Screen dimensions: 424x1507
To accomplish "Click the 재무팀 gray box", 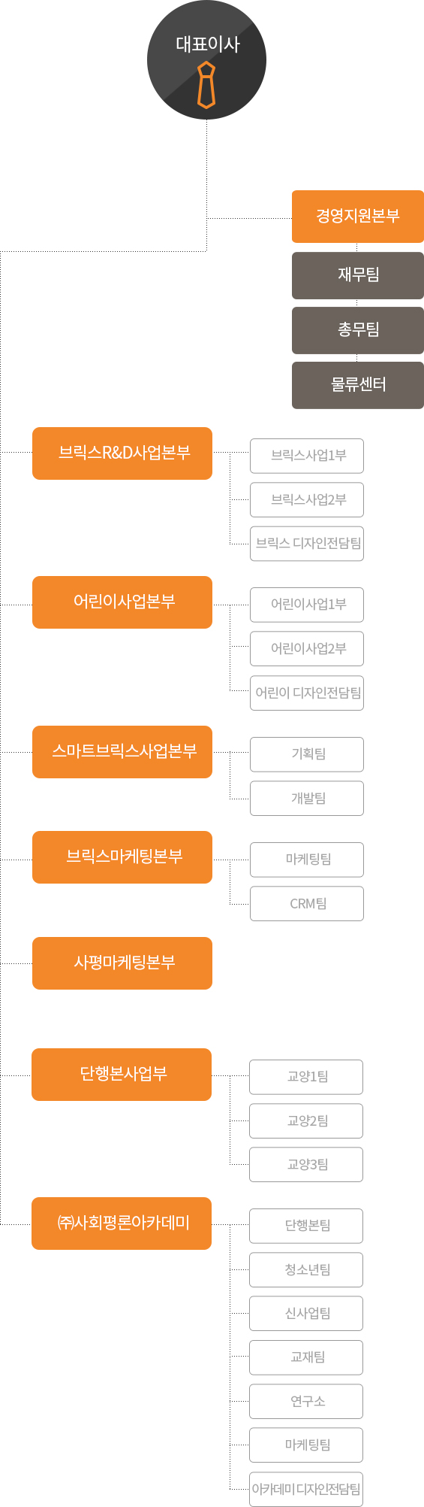I will click(358, 275).
